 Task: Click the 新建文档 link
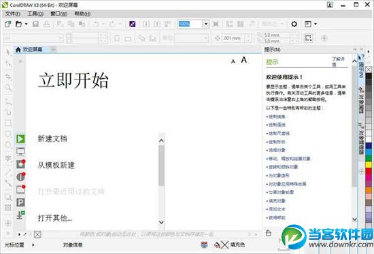coord(52,139)
